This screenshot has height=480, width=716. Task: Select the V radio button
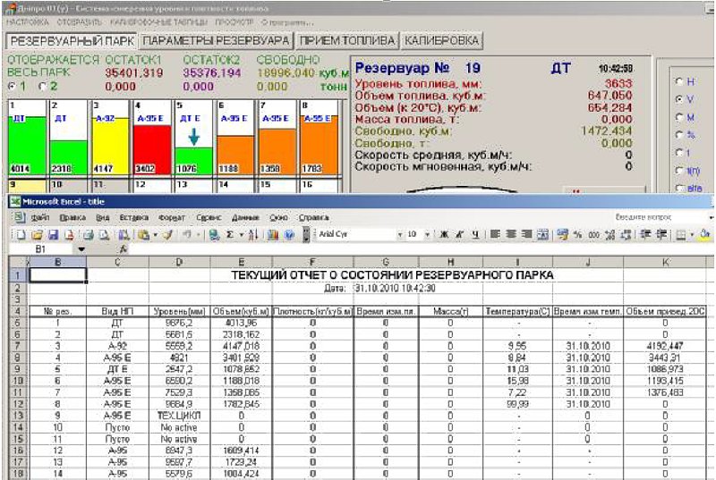tap(679, 99)
